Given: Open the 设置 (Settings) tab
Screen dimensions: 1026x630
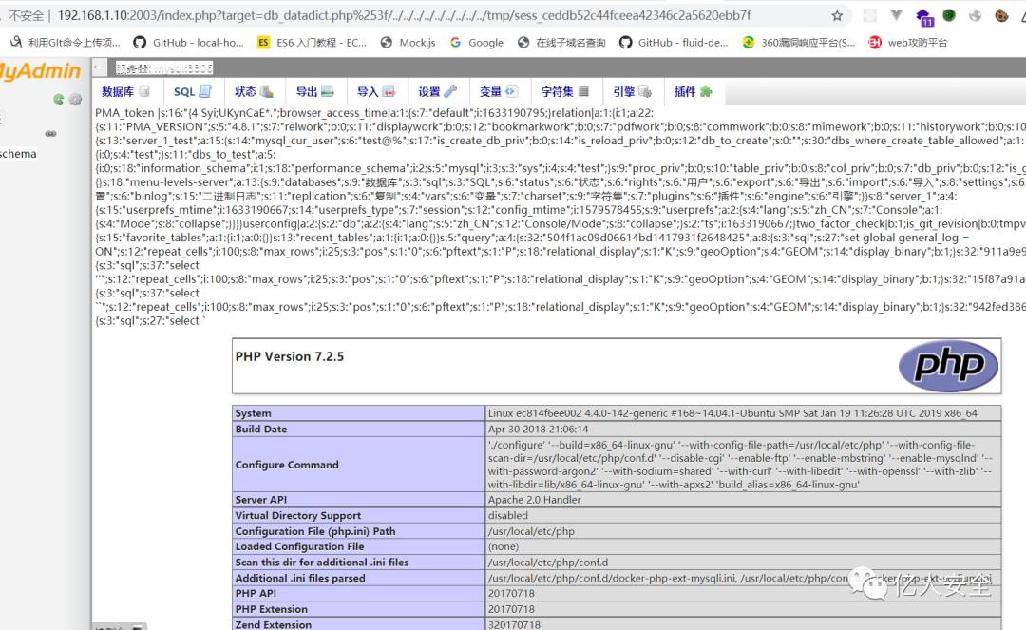Looking at the screenshot, I should coord(437,92).
